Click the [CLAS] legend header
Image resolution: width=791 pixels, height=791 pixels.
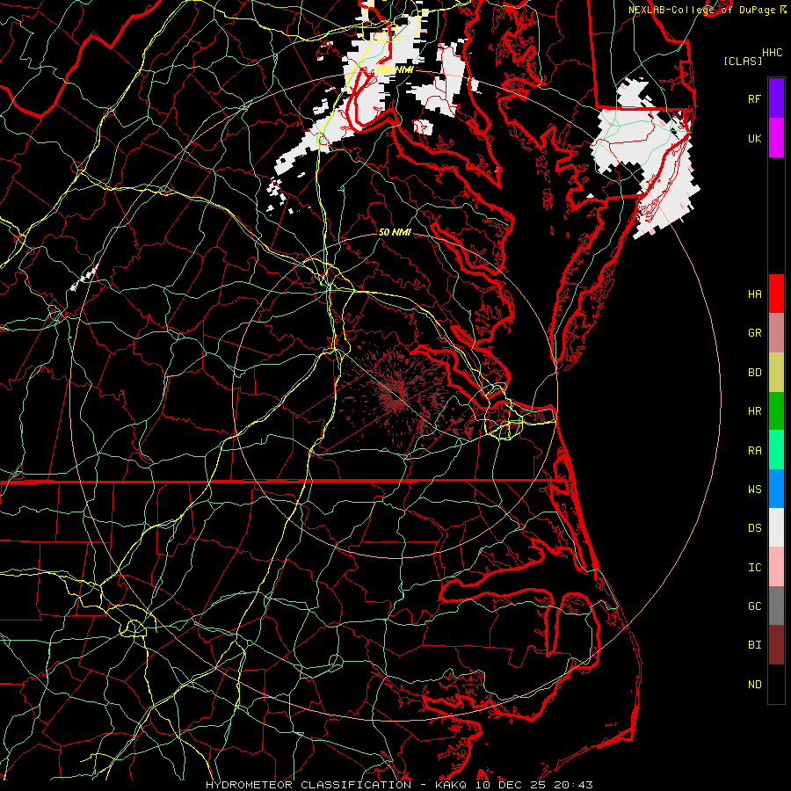(x=743, y=61)
